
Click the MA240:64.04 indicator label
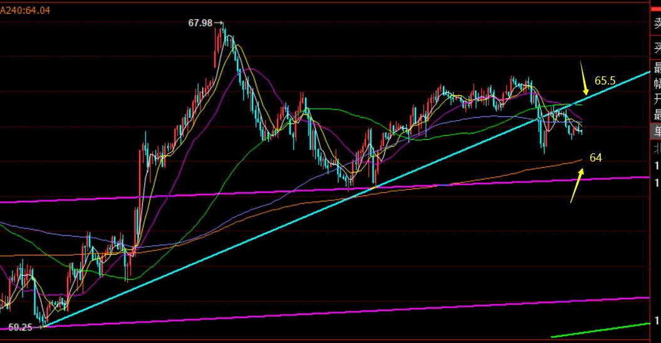click(x=25, y=10)
